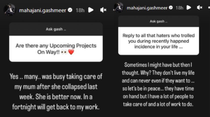Unmute the left story's audio
210x117 pixels.
pyautogui.click(x=103, y=10)
